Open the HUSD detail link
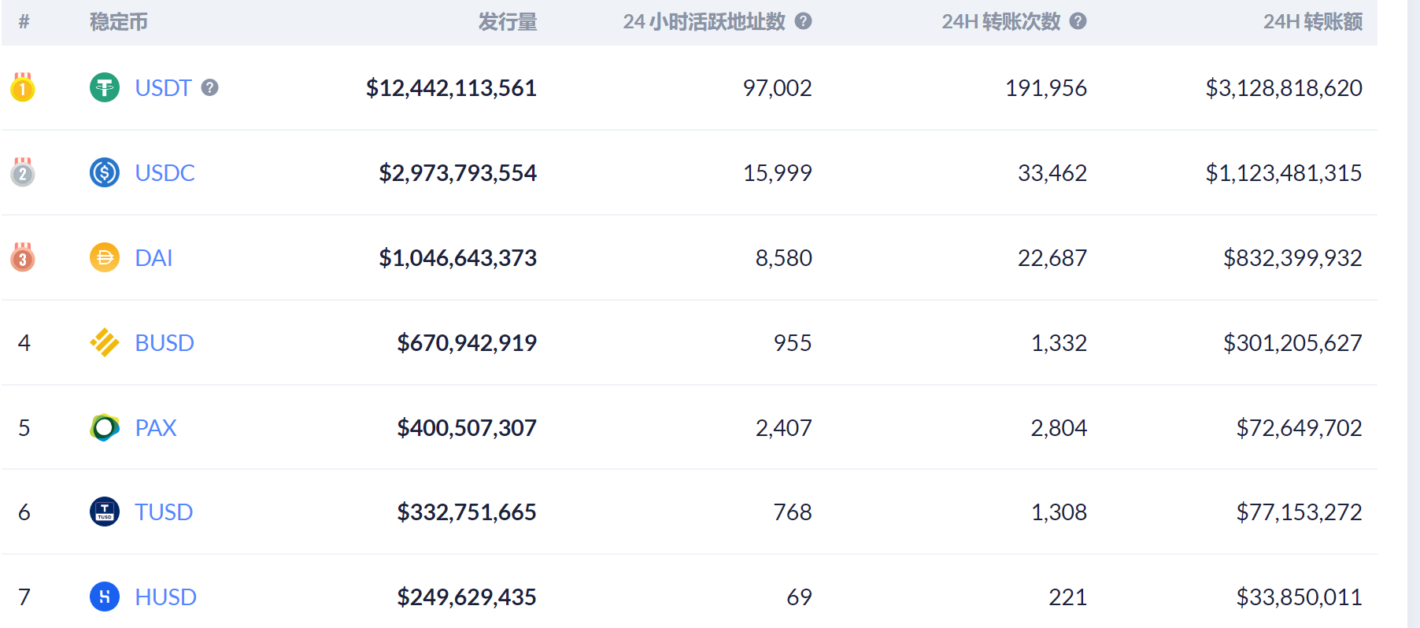 (165, 597)
